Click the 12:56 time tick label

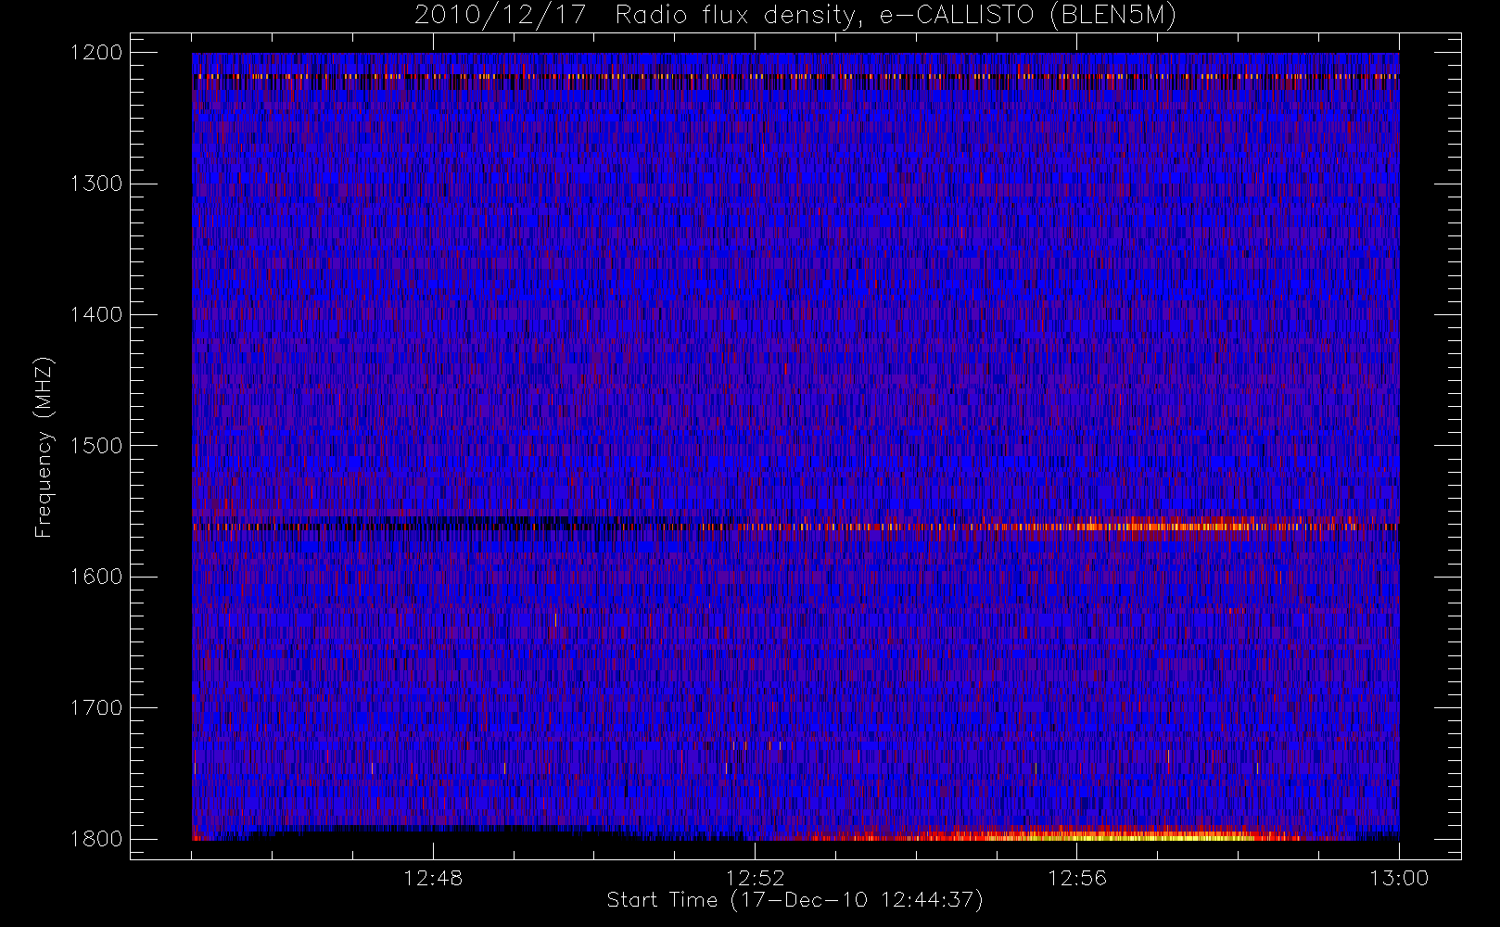[x=1076, y=877]
